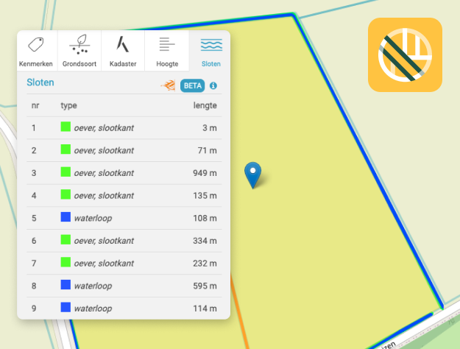The height and width of the screenshot is (349, 460).
Task: Click green swatch of row 1
Action: coord(66,128)
